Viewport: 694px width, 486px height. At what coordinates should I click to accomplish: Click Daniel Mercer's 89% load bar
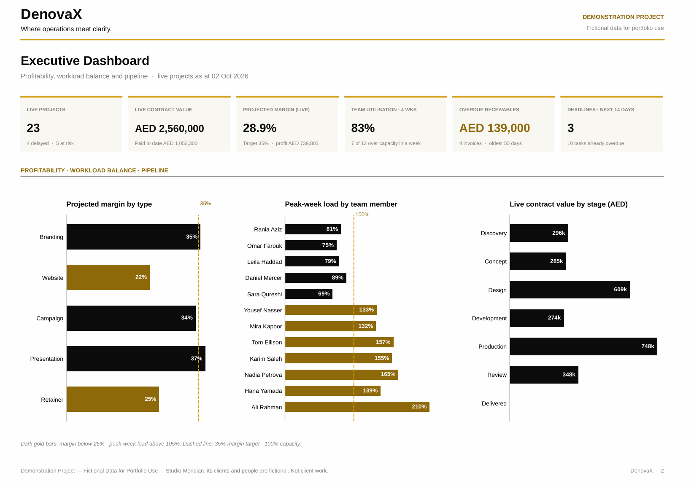[316, 278]
